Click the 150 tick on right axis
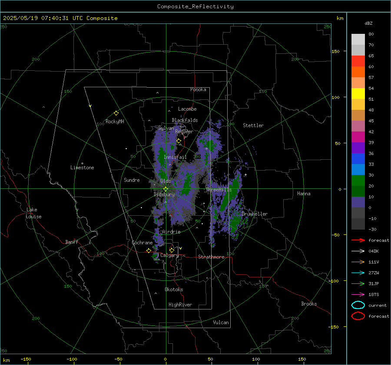The image size is (391, 365). 336,51
